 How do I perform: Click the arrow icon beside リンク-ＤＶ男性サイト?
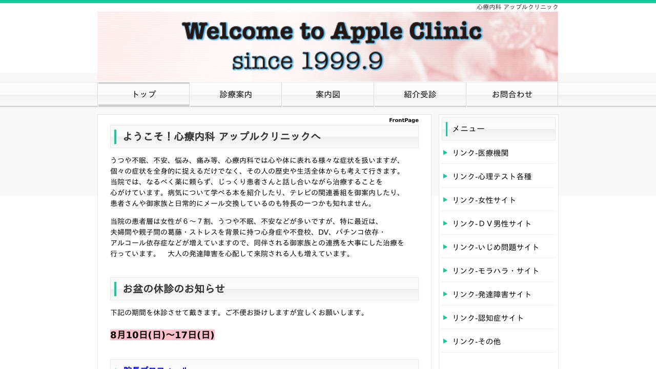445,223
